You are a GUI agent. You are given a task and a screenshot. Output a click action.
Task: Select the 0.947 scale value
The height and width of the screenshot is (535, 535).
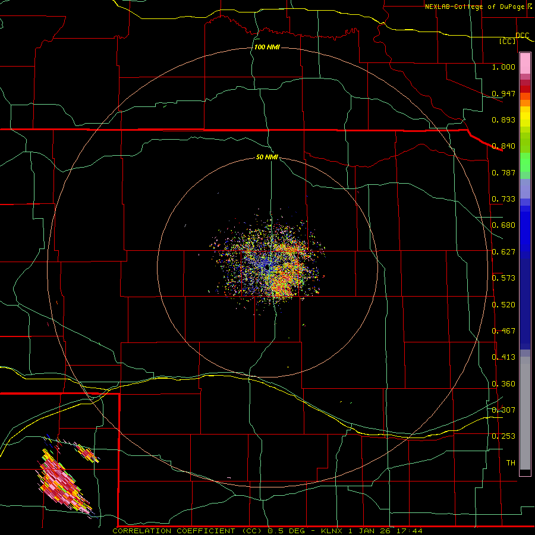503,93
